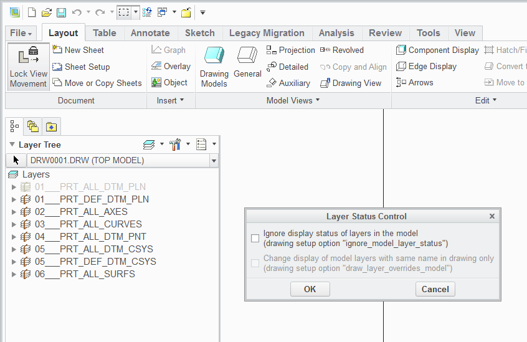Select the hidden 01___PRT_ALL_DTM_PLN layer
527x342 pixels.
click(x=90, y=187)
